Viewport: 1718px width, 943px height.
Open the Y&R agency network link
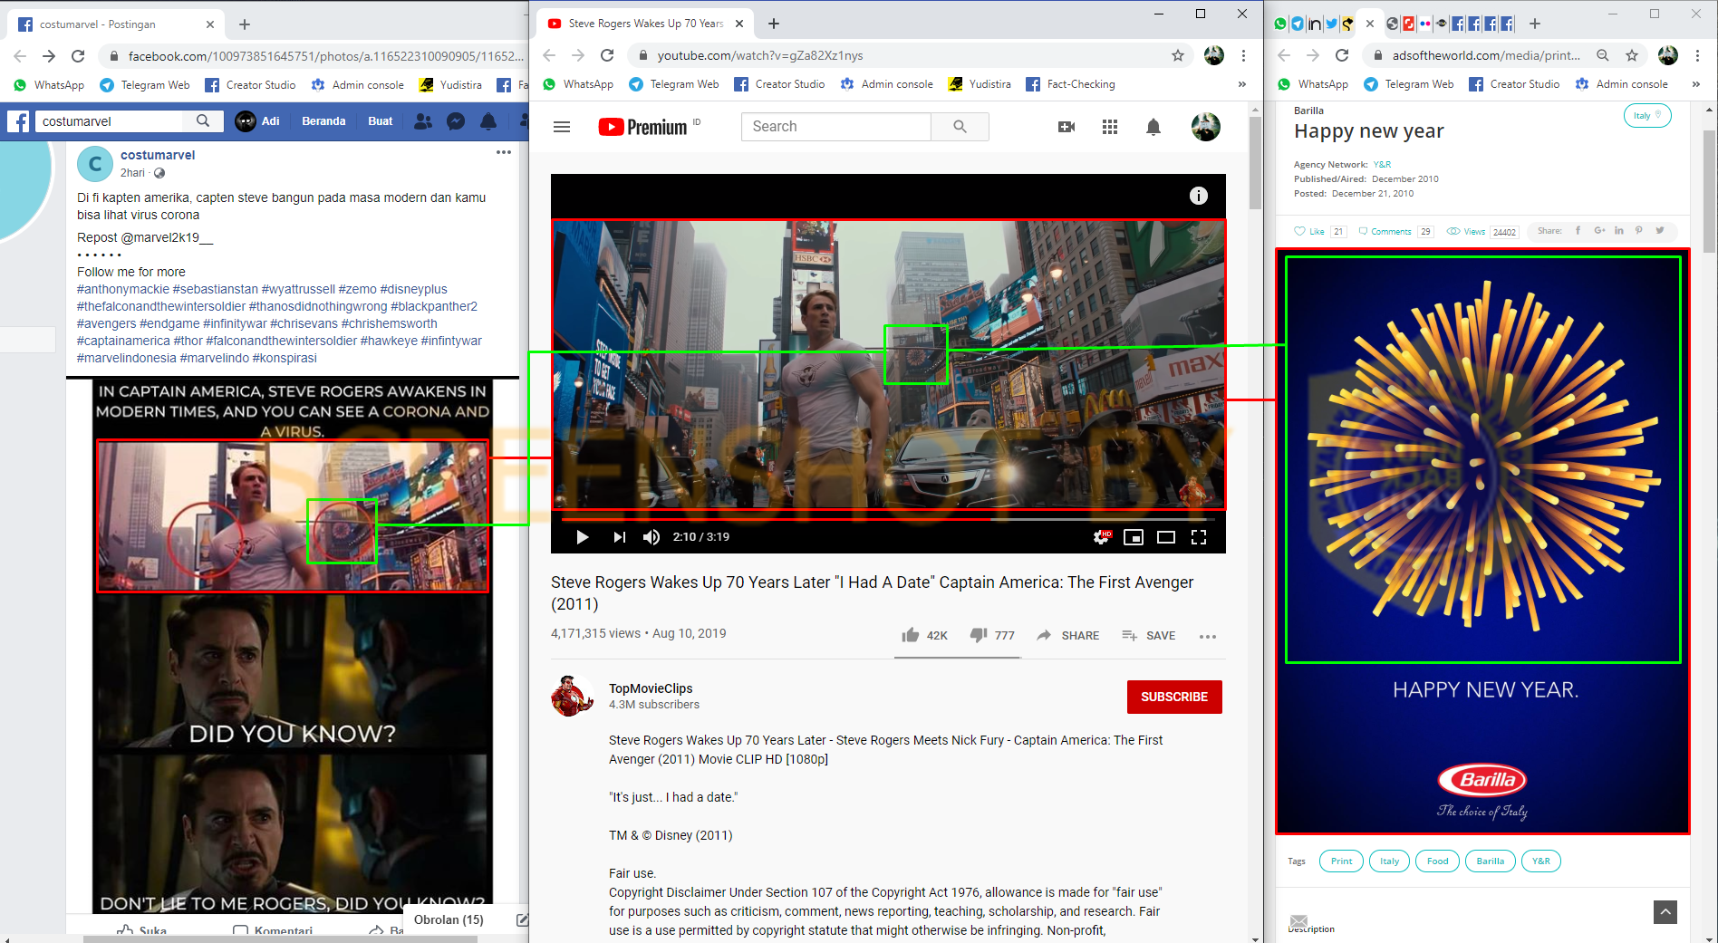pyautogui.click(x=1382, y=164)
